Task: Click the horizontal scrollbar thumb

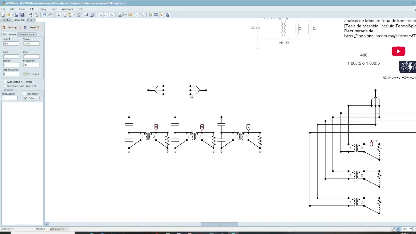Action: 219,224
